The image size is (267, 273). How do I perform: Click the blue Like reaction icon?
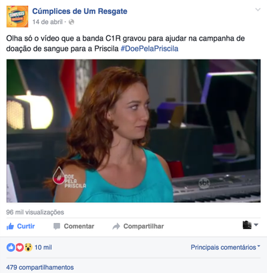click(11, 247)
